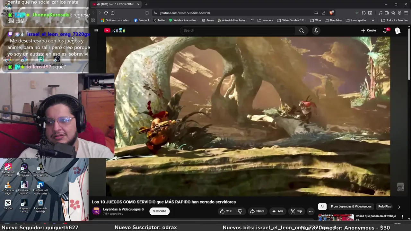Image resolution: width=411 pixels, height=231 pixels.
Task: Click the Create button
Action: 368,30
